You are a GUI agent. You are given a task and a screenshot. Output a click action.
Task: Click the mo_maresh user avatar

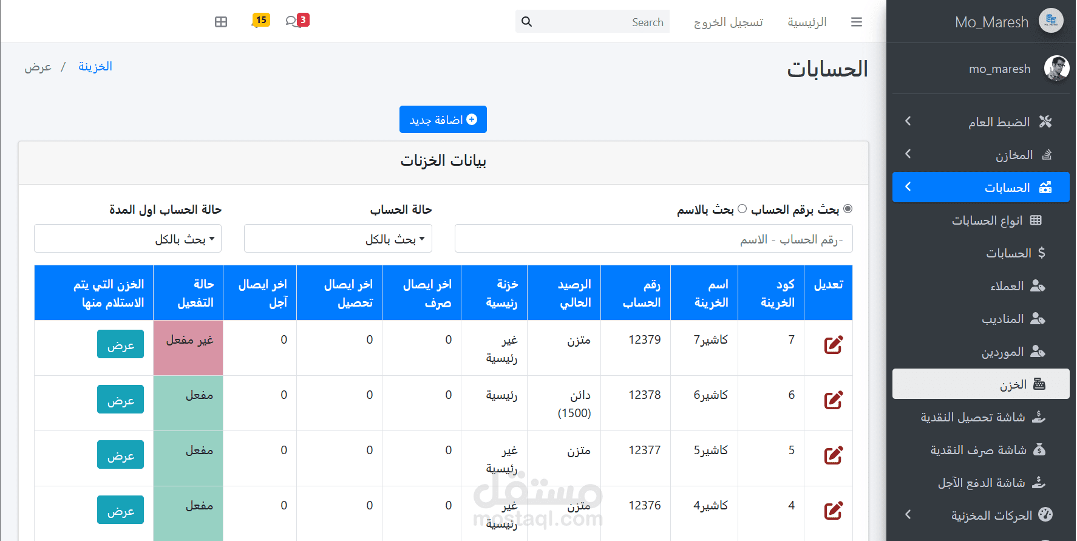point(1056,68)
